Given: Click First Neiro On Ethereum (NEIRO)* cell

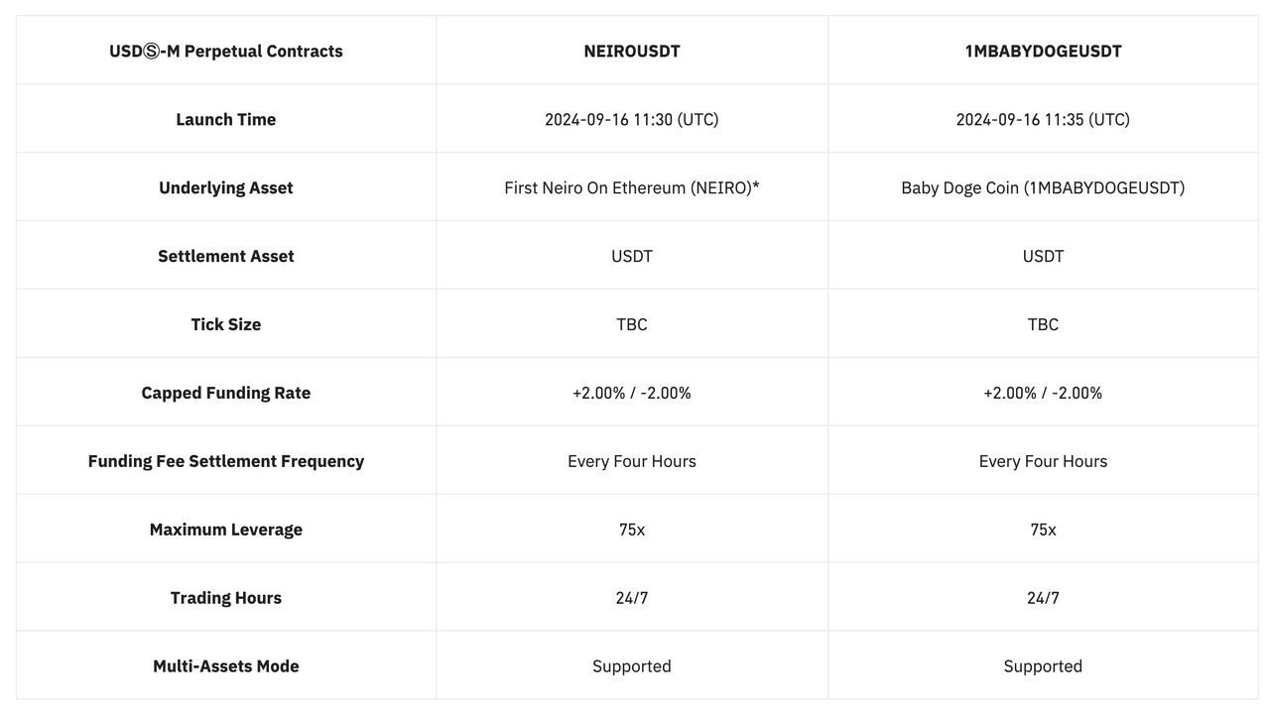Looking at the screenshot, I should coord(632,187).
